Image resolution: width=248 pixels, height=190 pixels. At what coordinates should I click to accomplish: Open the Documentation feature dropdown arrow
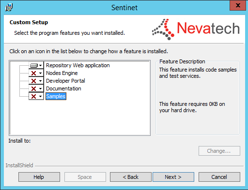(41, 88)
